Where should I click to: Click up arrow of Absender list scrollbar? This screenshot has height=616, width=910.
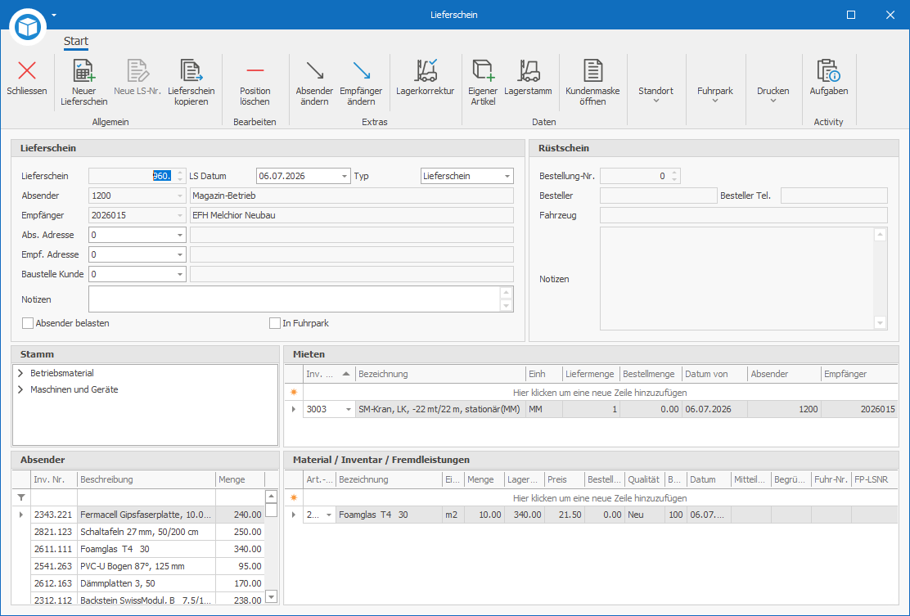271,497
